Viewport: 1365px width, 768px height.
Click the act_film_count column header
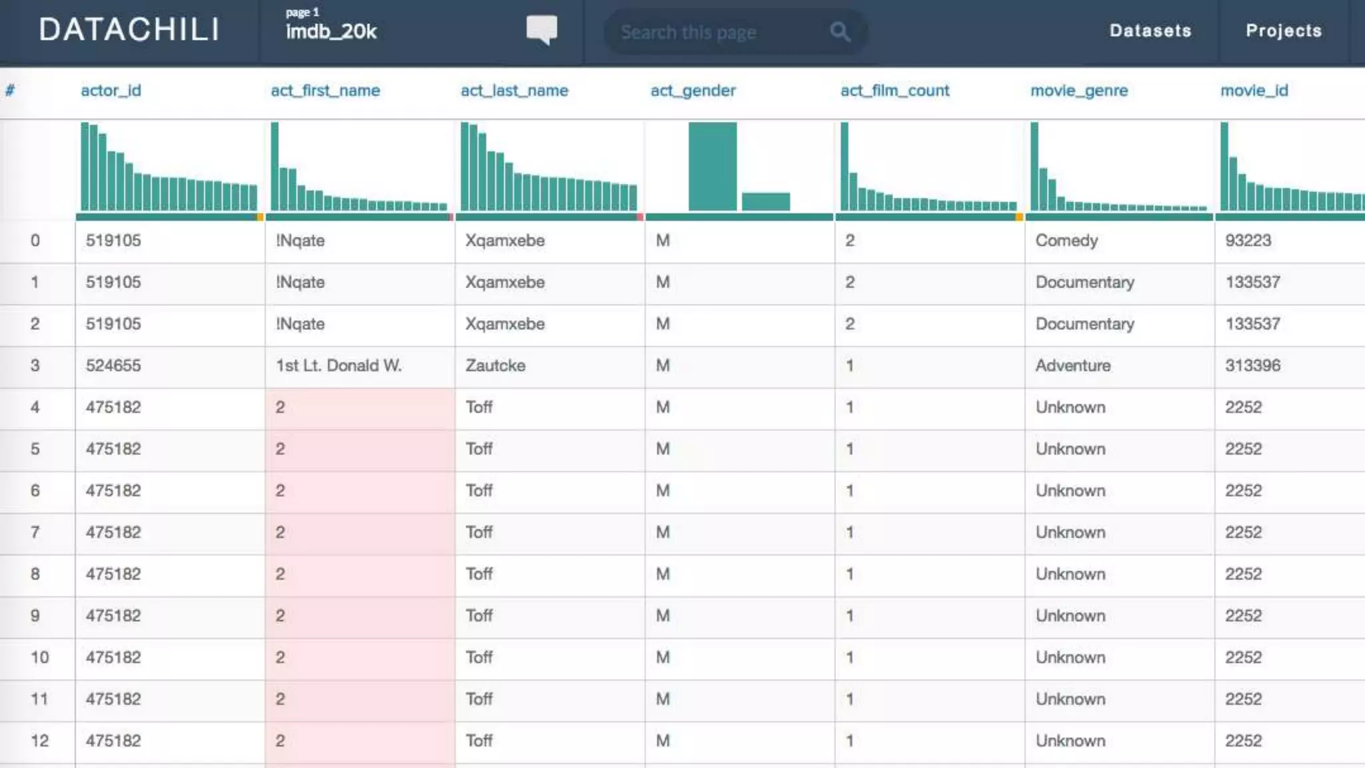coord(894,91)
